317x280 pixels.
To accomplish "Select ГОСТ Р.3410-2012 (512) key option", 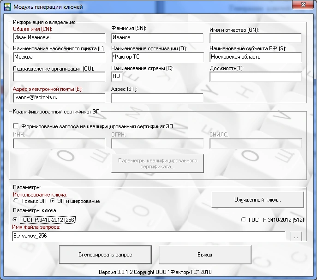I will pyautogui.click(x=244, y=220).
